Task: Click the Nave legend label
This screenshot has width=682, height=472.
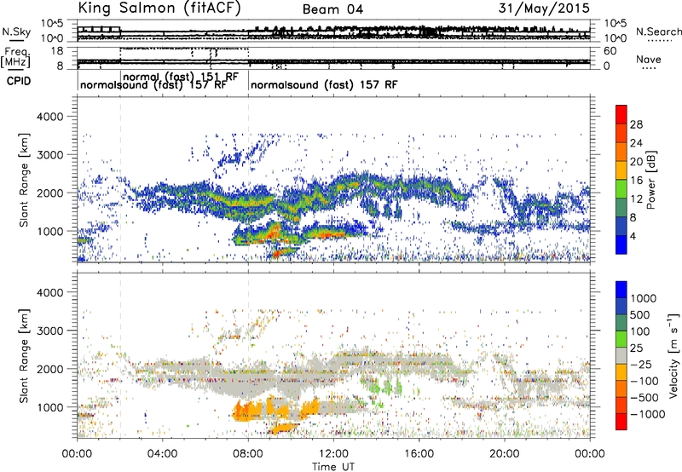Action: tap(649, 60)
